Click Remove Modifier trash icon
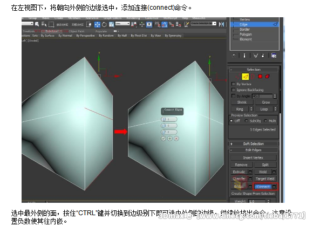Screen dimensions: 327x226 263,56
